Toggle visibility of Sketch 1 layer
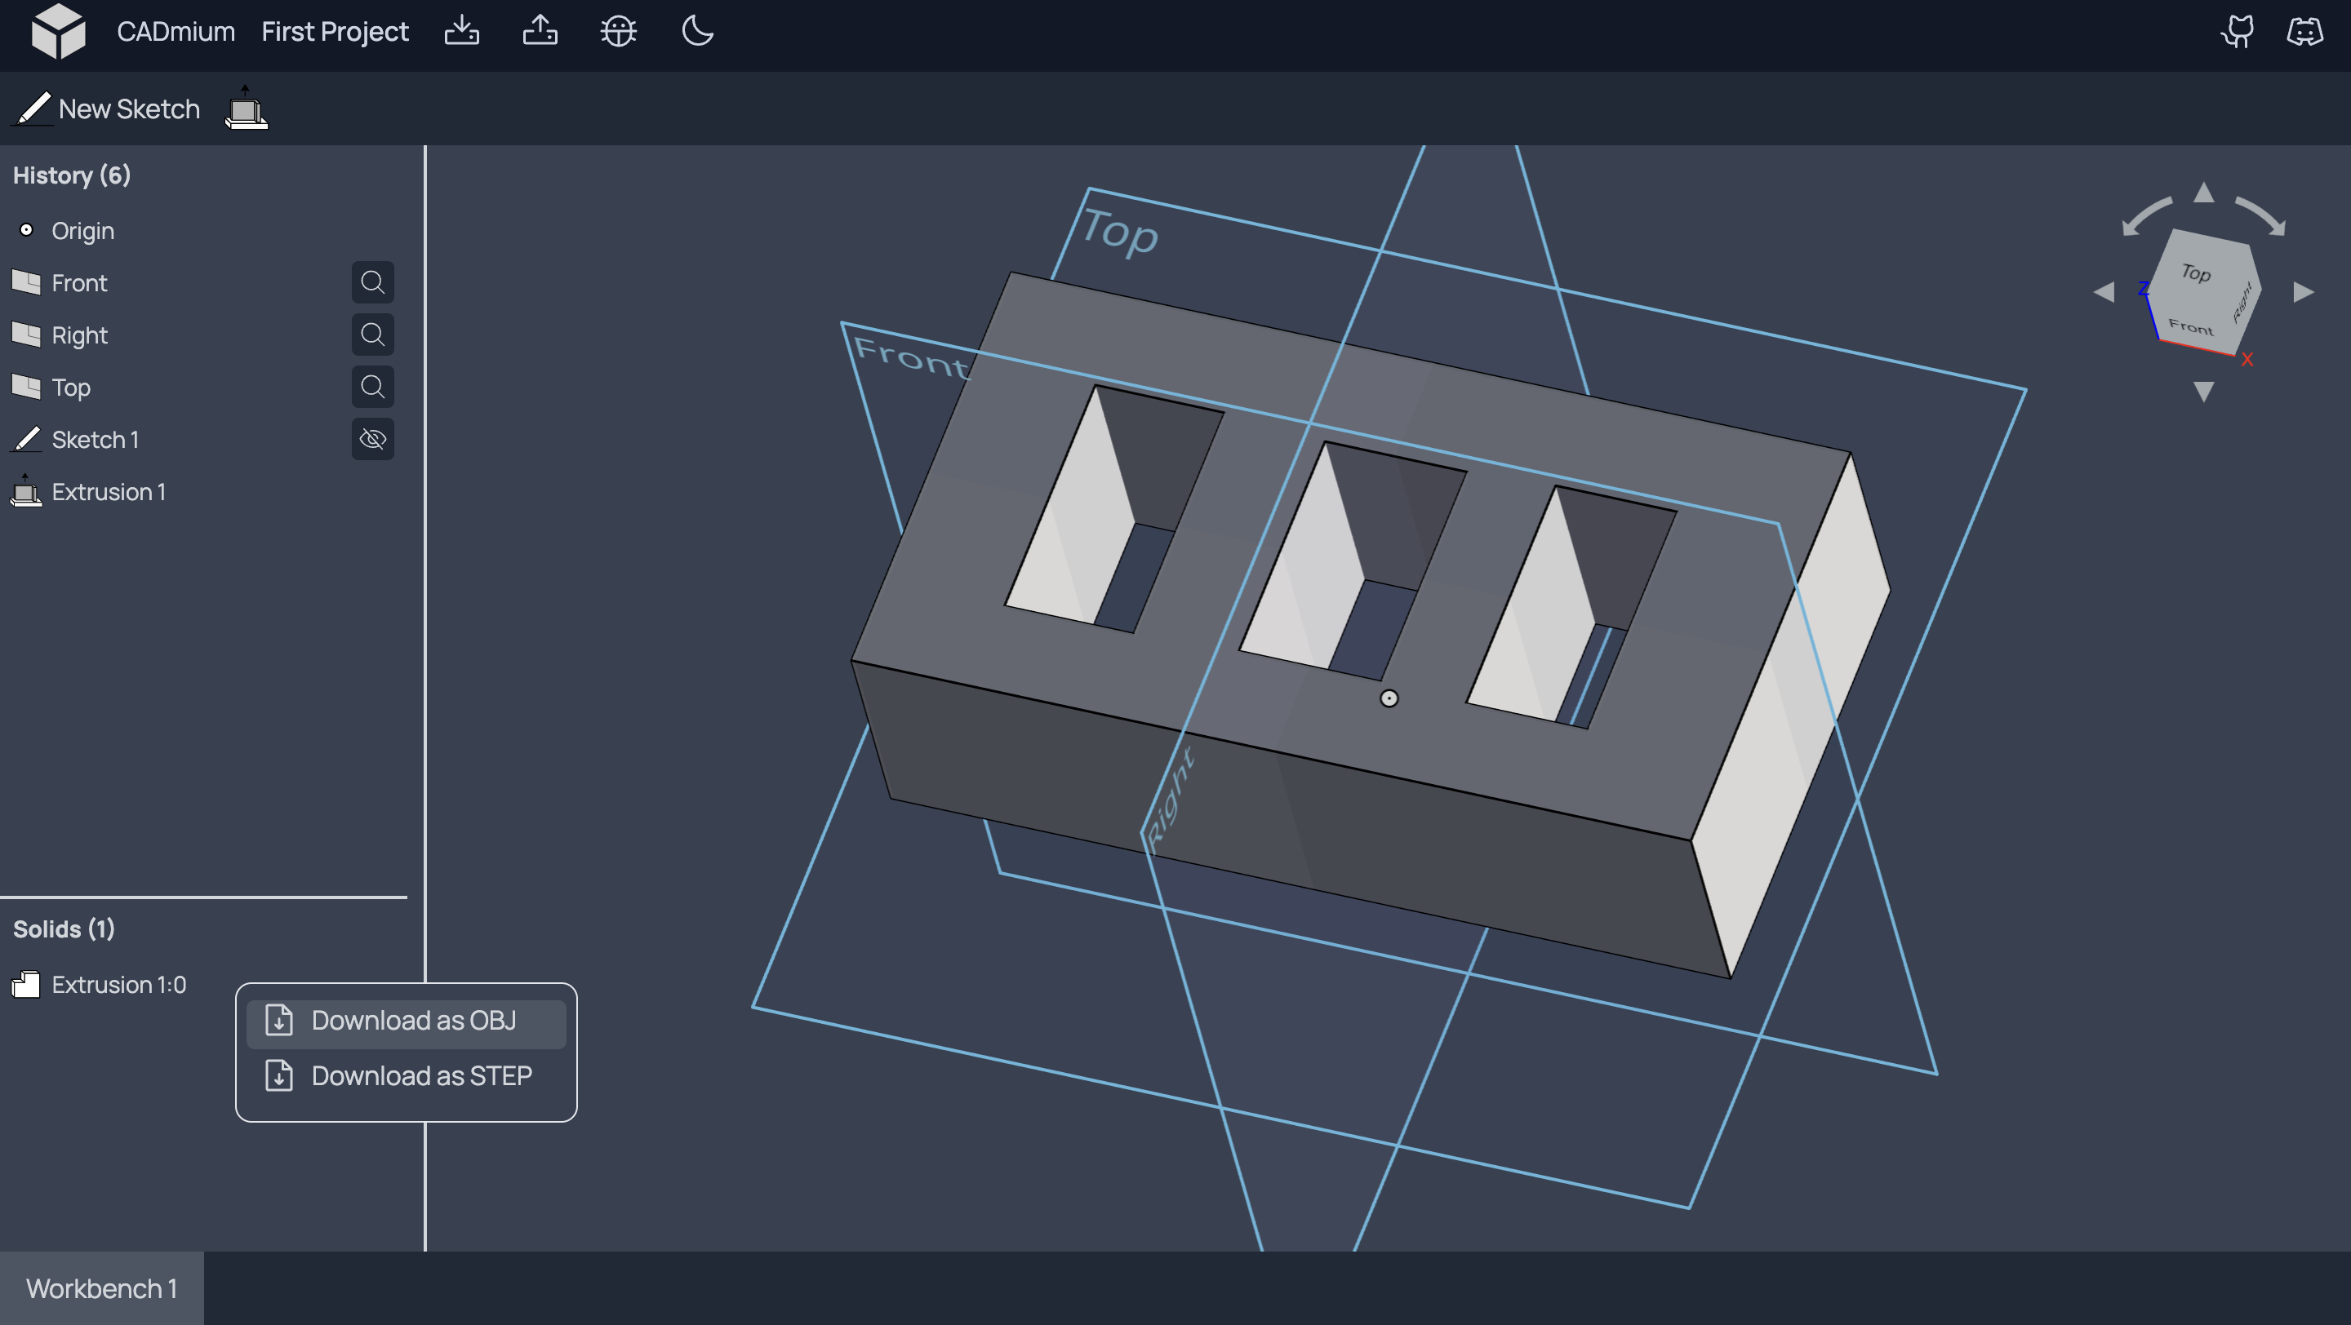 tap(373, 437)
